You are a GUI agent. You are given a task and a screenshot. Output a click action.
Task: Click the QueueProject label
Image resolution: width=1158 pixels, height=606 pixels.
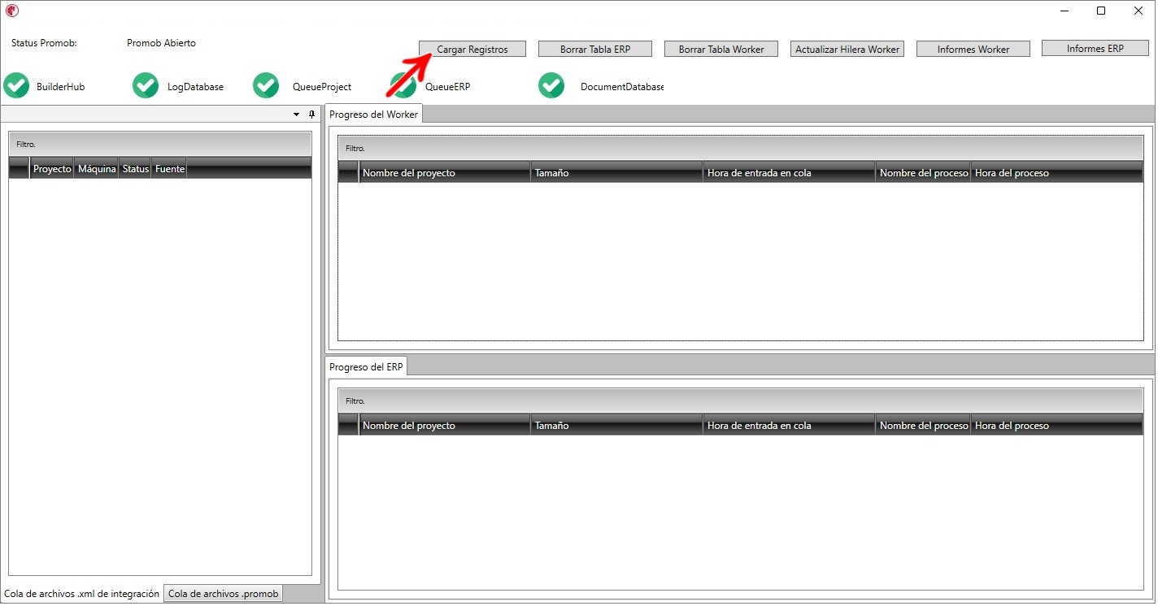point(322,86)
